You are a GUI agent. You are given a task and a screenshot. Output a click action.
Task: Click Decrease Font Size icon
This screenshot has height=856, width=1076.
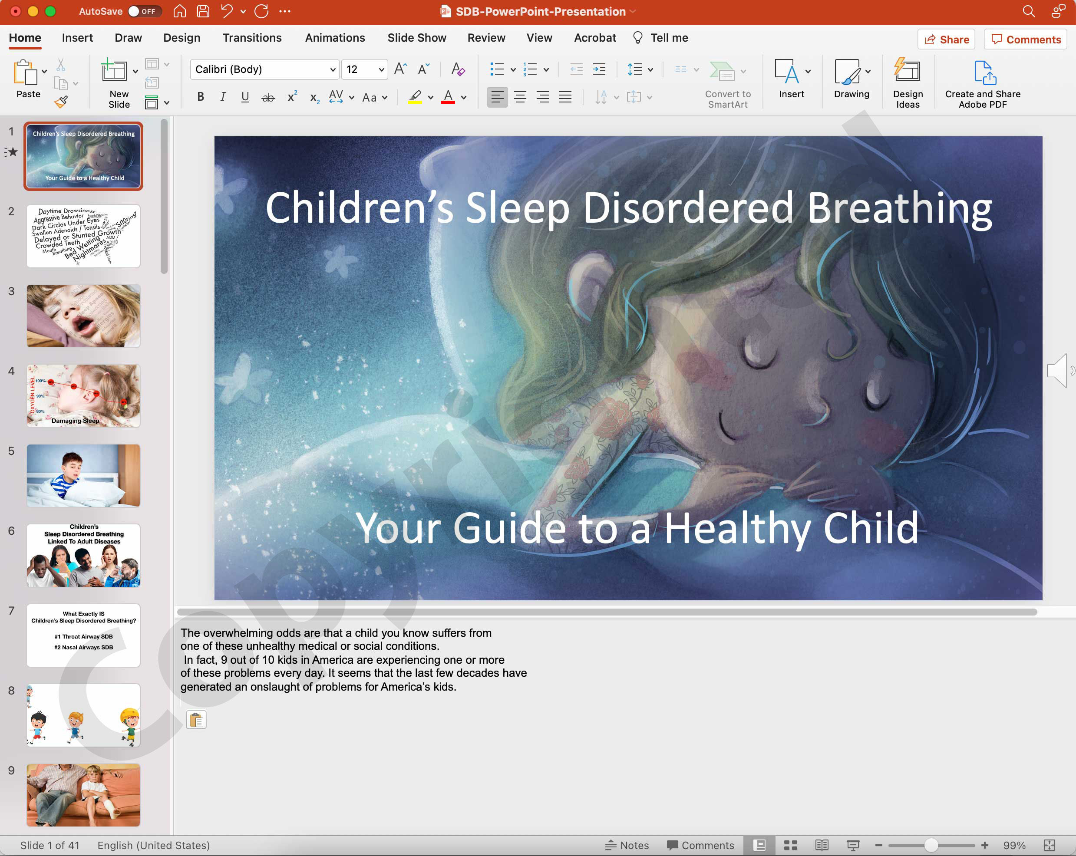(x=424, y=69)
